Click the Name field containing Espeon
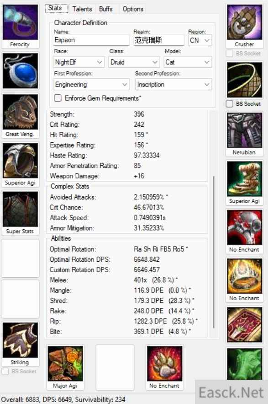 coord(91,40)
